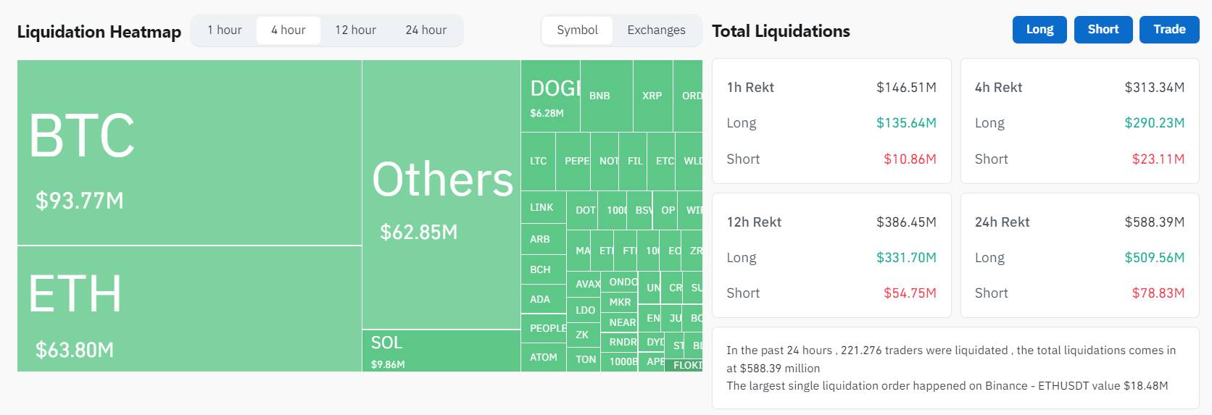Screen dimensions: 1212x415
Task: Click the Others heatmap block
Action: coord(441,195)
